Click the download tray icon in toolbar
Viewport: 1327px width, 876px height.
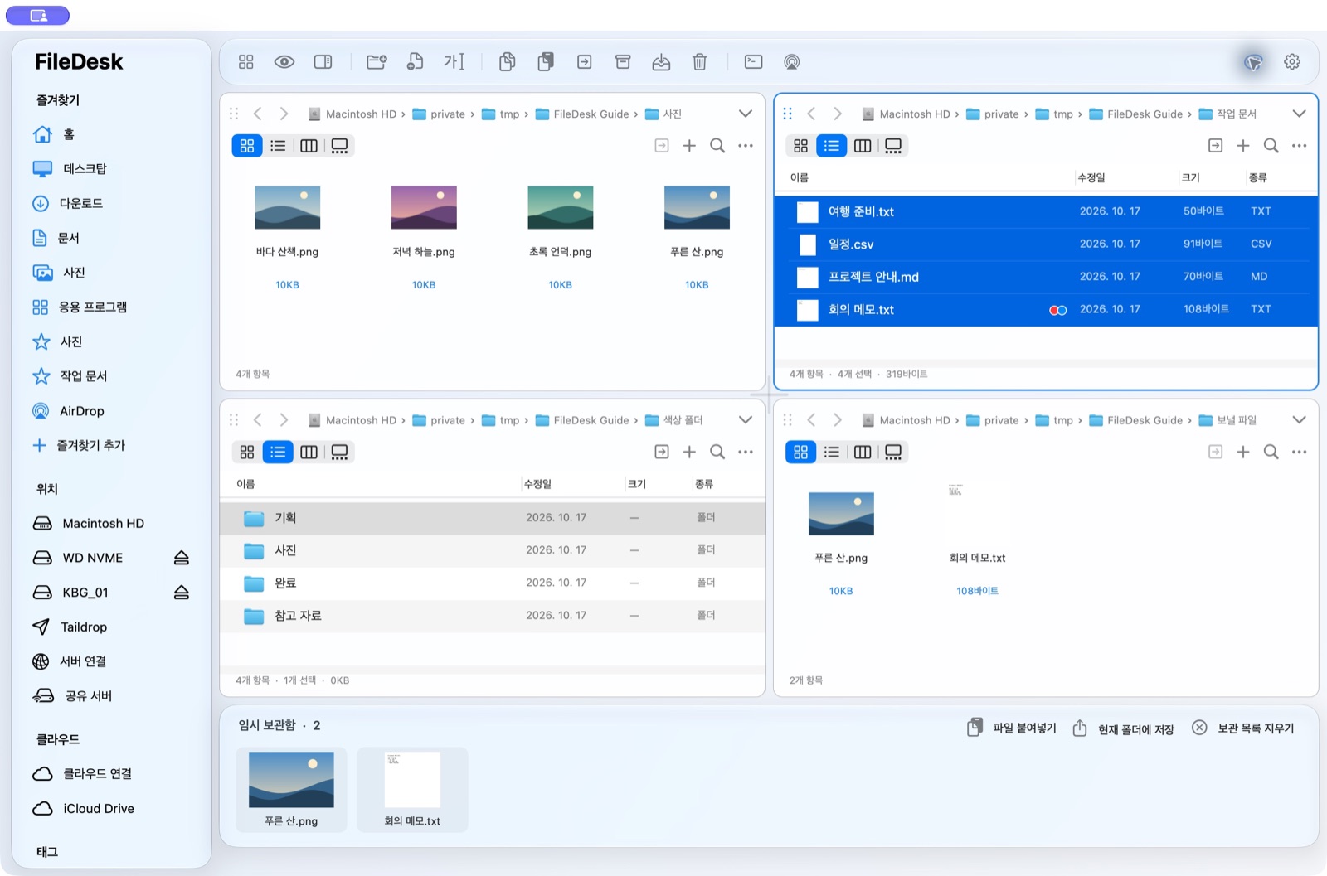click(661, 62)
